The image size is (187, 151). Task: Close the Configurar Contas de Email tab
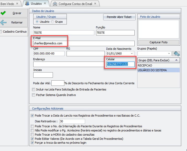coord(95,4)
